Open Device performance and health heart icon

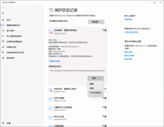3,52
